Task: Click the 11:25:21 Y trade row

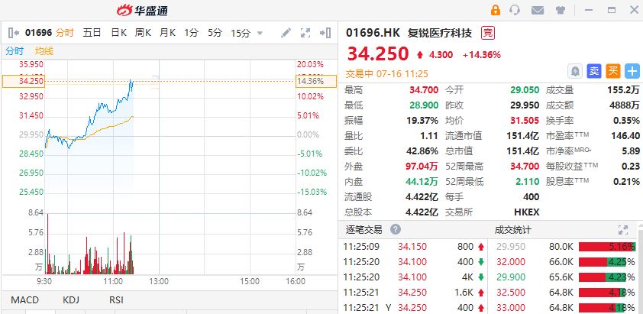Action: point(414,307)
